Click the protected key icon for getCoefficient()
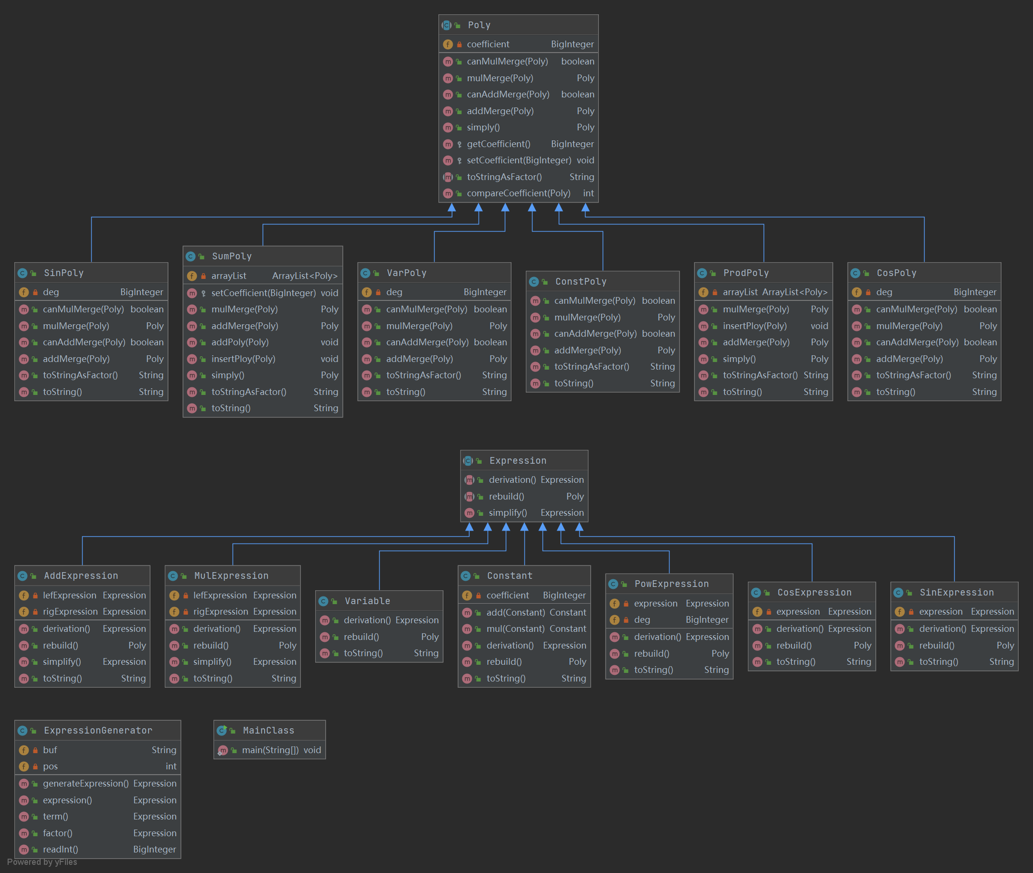Screen dimensions: 1033x873 pyautogui.click(x=459, y=145)
